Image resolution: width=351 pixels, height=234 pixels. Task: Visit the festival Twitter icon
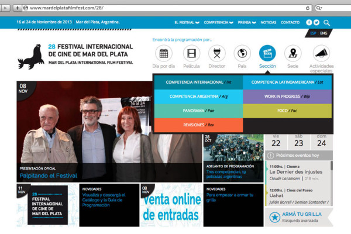[x=316, y=22]
